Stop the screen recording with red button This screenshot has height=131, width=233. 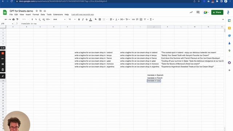point(3,53)
